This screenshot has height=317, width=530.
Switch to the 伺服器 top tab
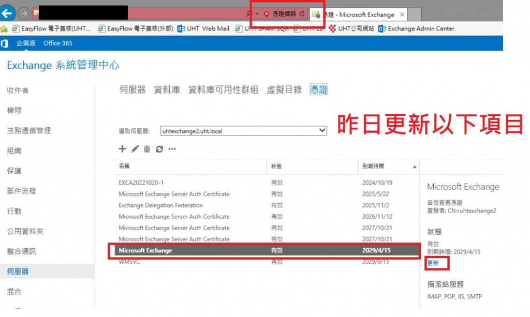(132, 89)
